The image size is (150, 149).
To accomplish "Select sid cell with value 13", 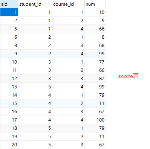I will tap(9, 87).
